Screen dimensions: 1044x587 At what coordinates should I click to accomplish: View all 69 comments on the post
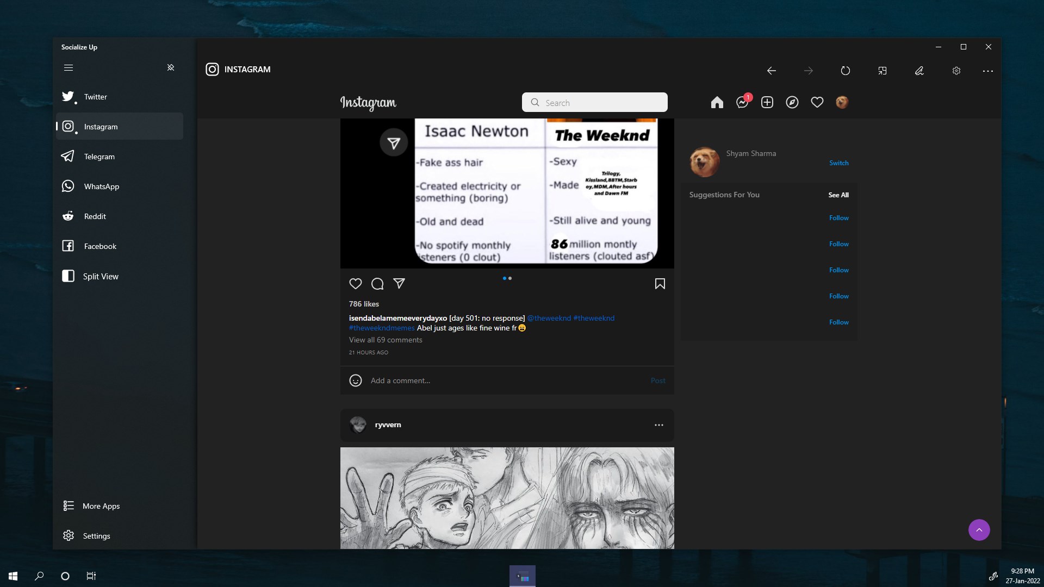[386, 340]
